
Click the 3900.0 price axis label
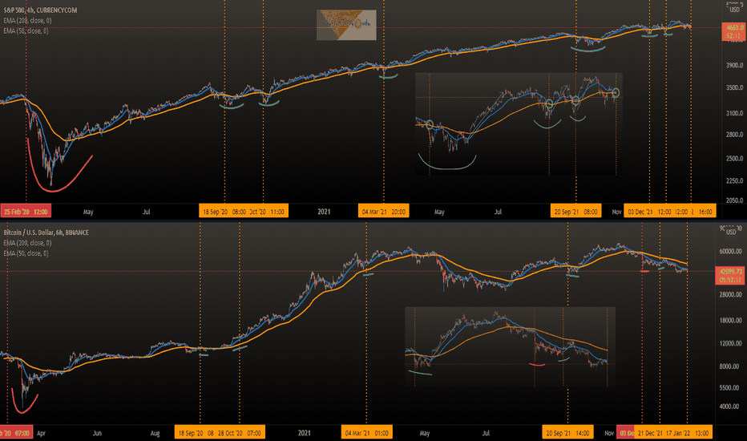(734, 65)
